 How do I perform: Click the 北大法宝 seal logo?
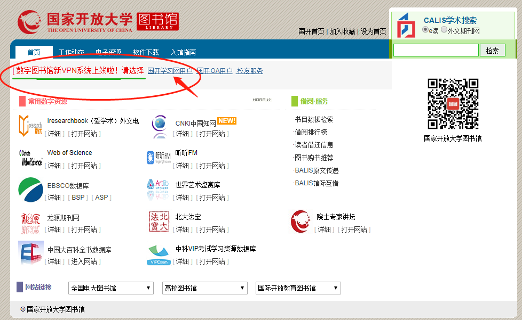click(x=159, y=221)
